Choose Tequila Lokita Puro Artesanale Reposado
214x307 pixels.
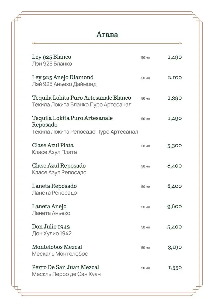(x=72, y=121)
